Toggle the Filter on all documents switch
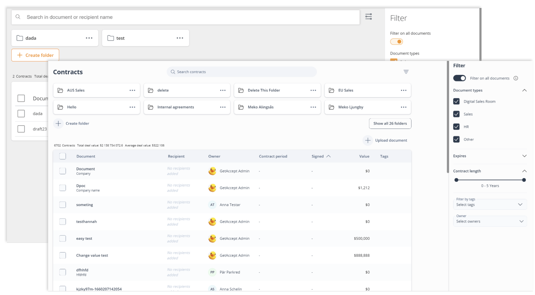Screen dimensions: 535x295 pyautogui.click(x=460, y=78)
